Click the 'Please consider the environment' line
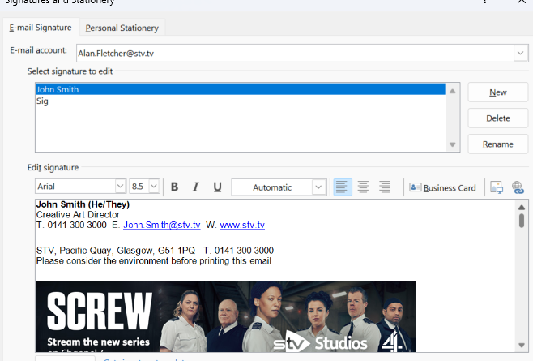This screenshot has height=361, width=533. click(x=154, y=261)
